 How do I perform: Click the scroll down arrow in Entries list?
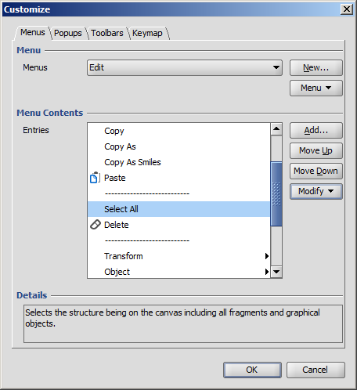[276, 272]
